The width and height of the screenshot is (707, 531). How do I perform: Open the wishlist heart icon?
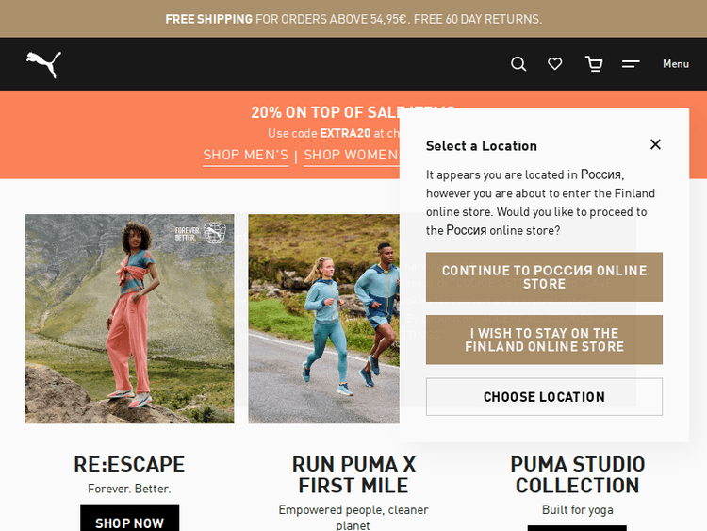(x=555, y=64)
